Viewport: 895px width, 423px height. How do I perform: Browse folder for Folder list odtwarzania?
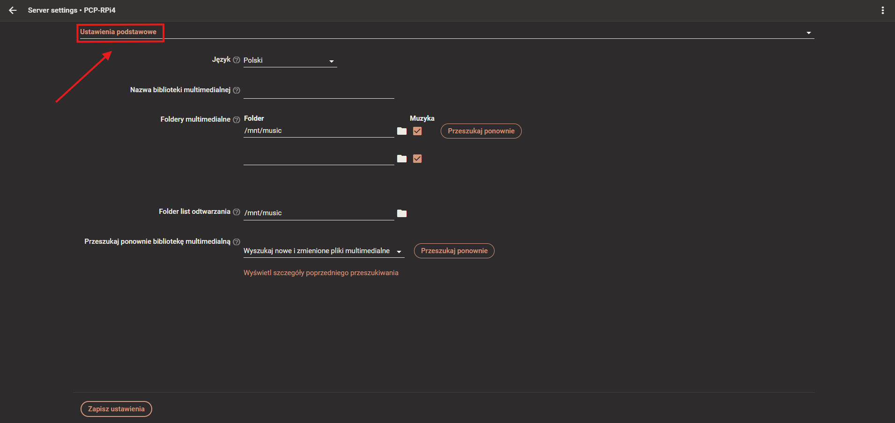402,213
